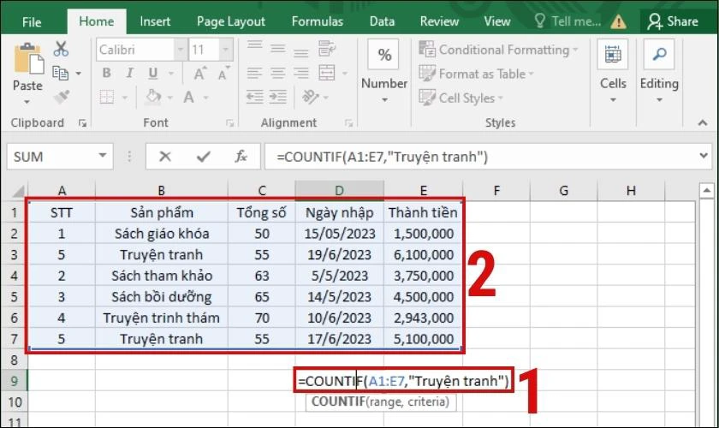The width and height of the screenshot is (719, 428).
Task: Open the font size 11 dropdown
Action: click(x=226, y=49)
